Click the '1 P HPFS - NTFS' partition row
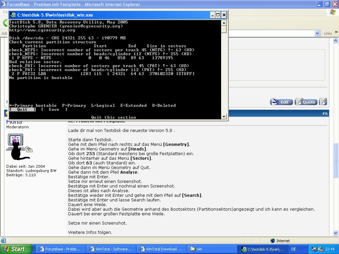Screen dimensions: 339x254 pos(92,58)
